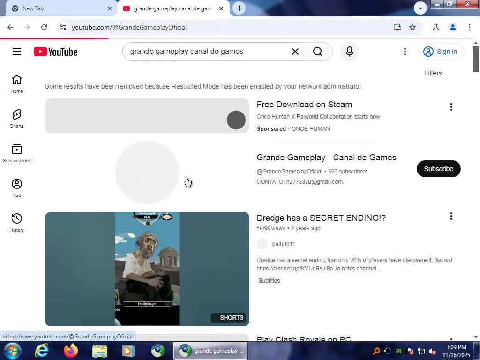Screen dimensions: 480x360
Task: Click the ONCE HUMAN sponsor name
Action: 311,129
